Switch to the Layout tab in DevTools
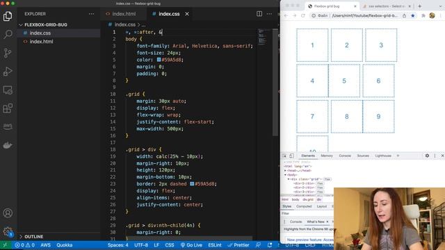Viewport: 445px width, 250px height. coord(321,206)
